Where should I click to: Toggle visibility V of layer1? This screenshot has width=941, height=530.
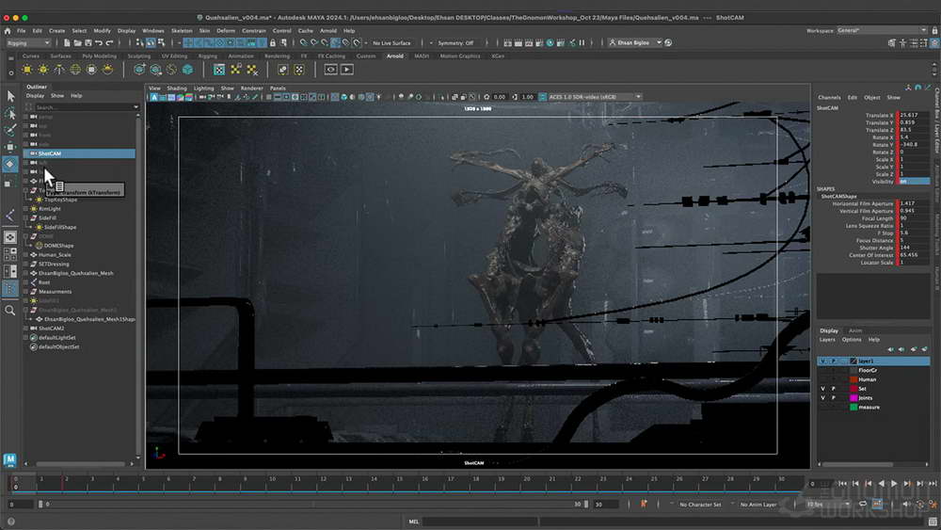point(822,361)
